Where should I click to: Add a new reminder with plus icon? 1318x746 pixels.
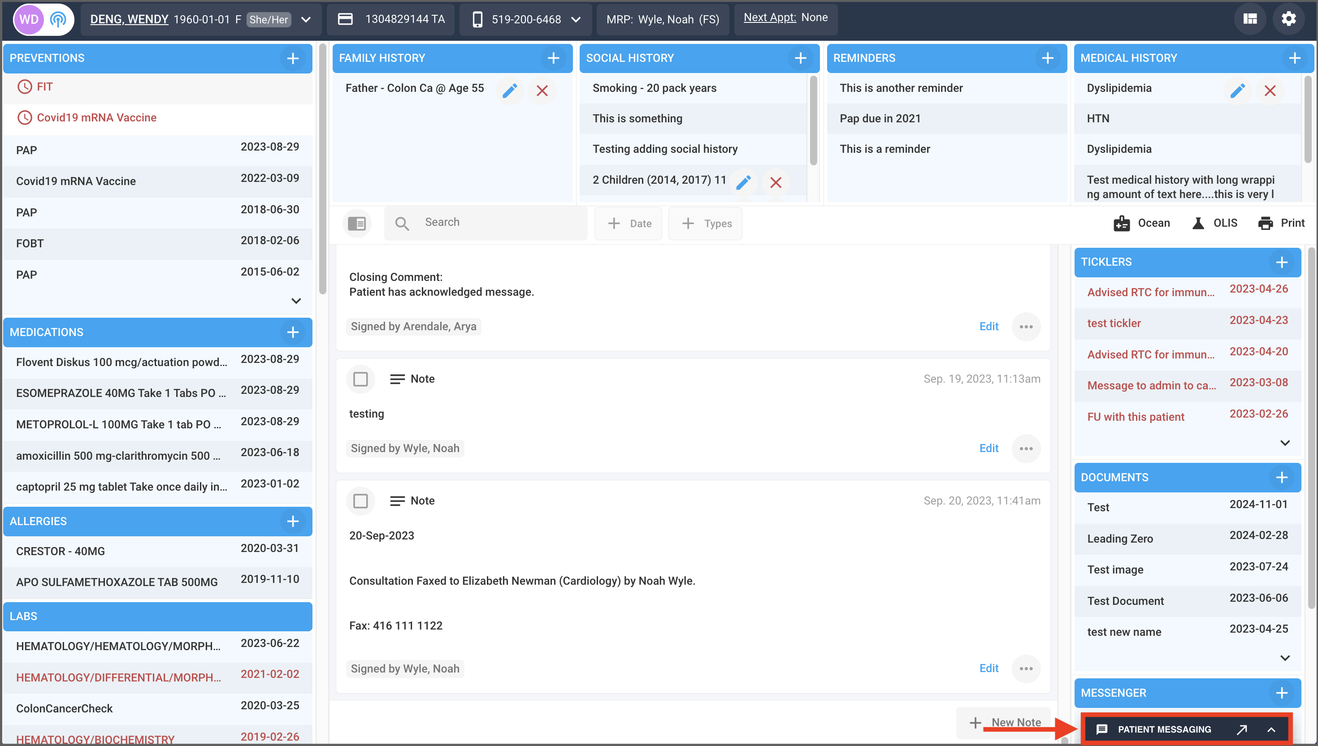(x=1047, y=58)
